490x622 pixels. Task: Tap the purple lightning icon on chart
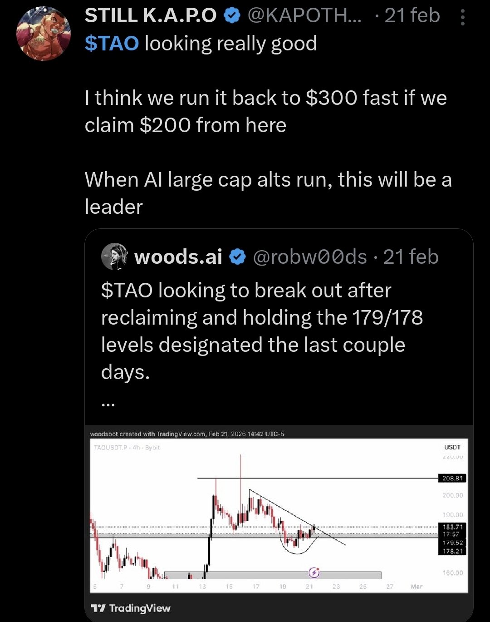[314, 573]
